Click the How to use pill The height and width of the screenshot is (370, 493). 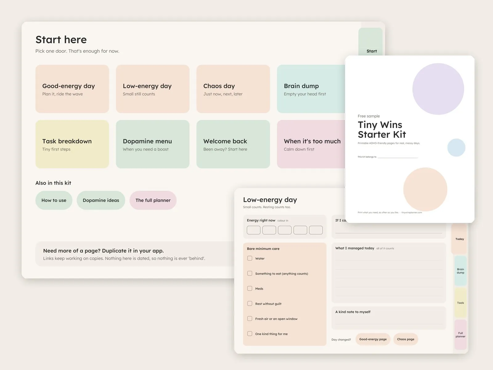(54, 200)
